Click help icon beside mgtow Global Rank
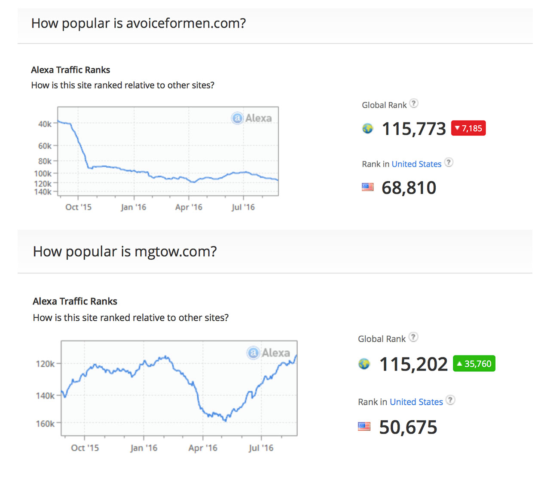Viewport: 550px width, 498px height. click(413, 337)
